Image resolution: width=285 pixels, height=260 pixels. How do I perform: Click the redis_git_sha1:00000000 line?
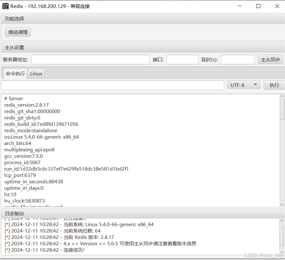[x=32, y=111]
